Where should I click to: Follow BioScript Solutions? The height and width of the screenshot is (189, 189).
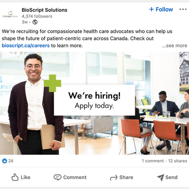(161, 9)
